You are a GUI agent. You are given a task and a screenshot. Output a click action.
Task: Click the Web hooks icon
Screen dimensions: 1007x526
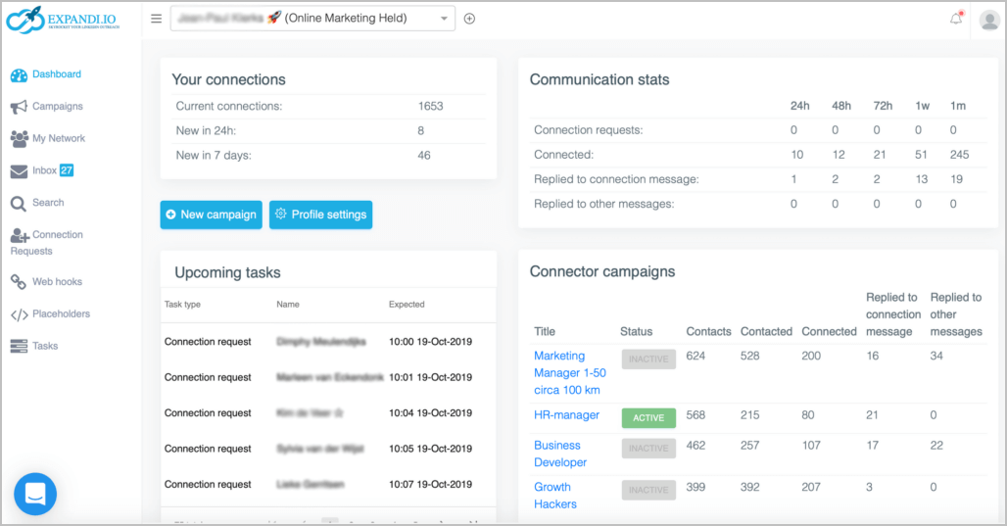[19, 282]
